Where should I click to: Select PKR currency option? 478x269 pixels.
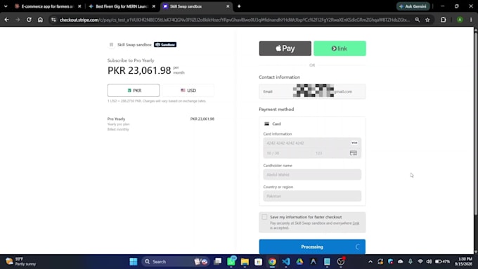[134, 91]
